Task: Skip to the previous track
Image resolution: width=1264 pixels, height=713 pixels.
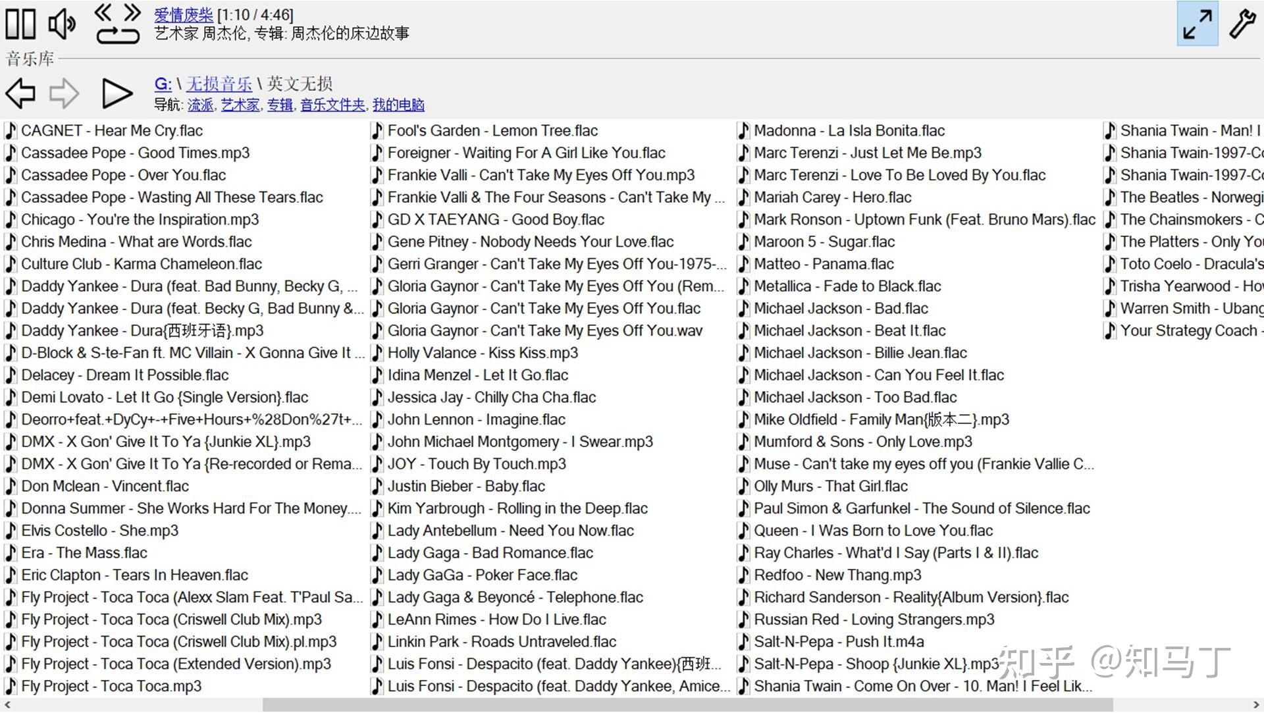Action: tap(103, 12)
